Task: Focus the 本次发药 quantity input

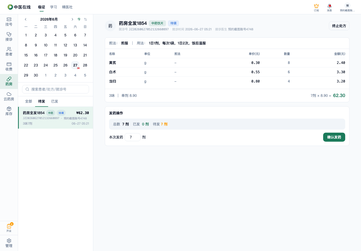Action: click(x=133, y=137)
